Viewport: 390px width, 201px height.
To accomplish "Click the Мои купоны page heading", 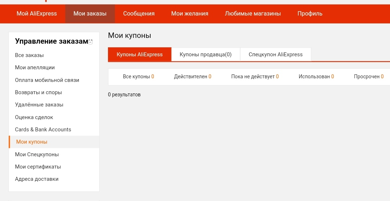I will [x=129, y=35].
